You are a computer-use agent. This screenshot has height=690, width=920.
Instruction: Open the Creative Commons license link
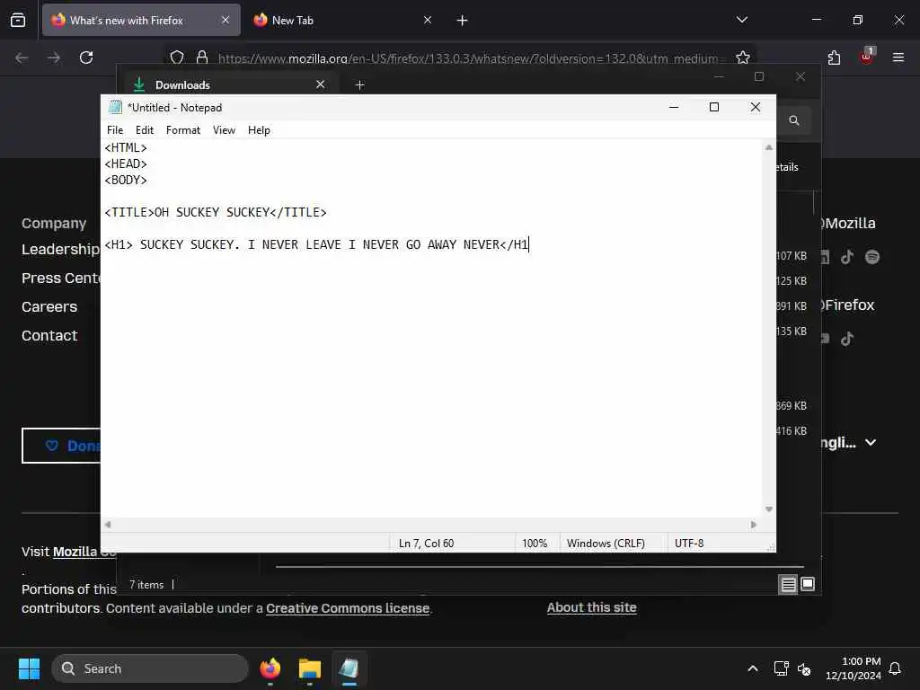348,608
